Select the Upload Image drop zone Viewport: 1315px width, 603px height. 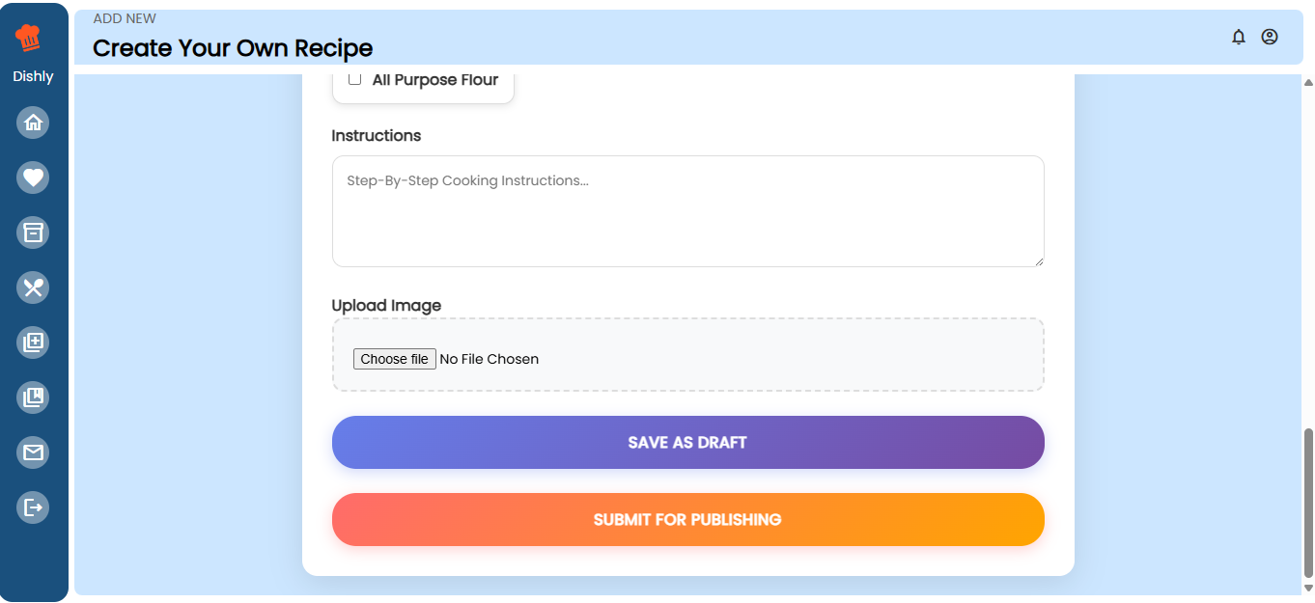[x=687, y=354]
